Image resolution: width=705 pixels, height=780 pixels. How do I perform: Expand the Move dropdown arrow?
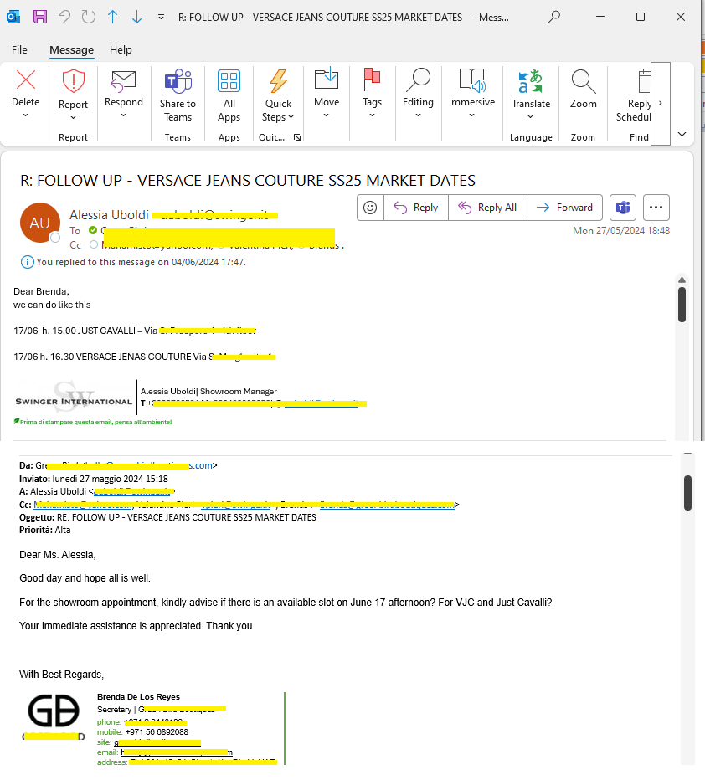327,115
